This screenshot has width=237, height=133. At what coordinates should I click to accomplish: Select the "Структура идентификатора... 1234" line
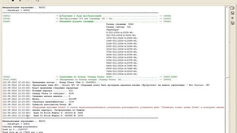pyautogui.click(x=38, y=102)
